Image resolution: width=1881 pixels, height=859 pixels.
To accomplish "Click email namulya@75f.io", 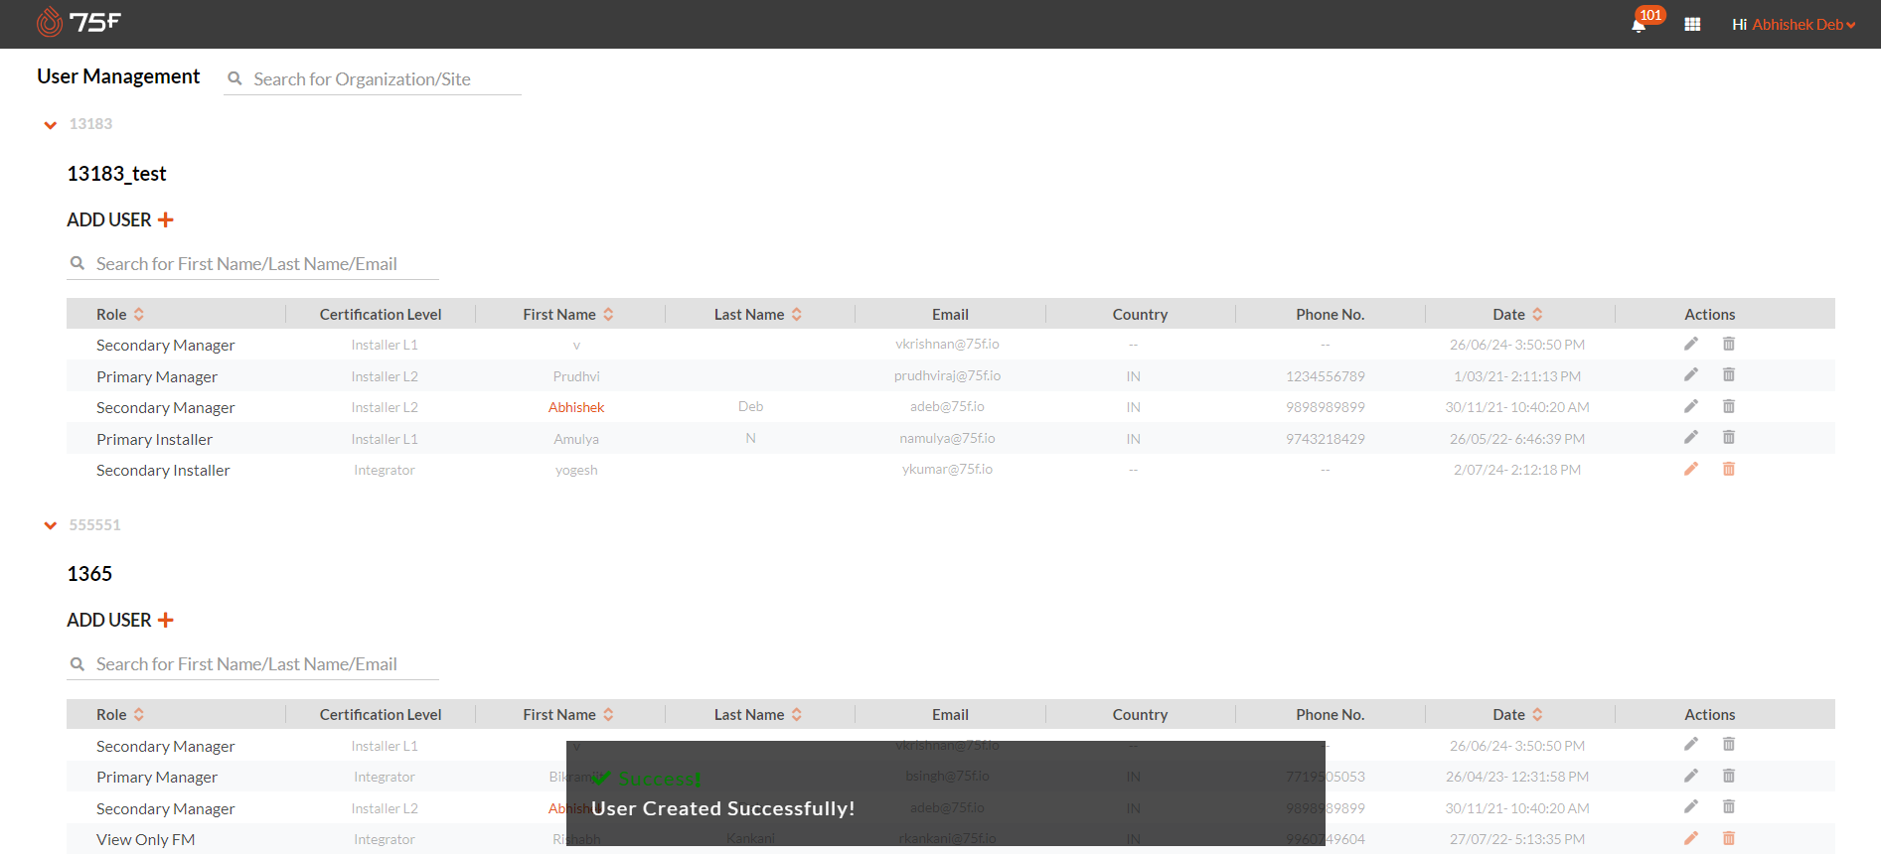I will pos(947,438).
